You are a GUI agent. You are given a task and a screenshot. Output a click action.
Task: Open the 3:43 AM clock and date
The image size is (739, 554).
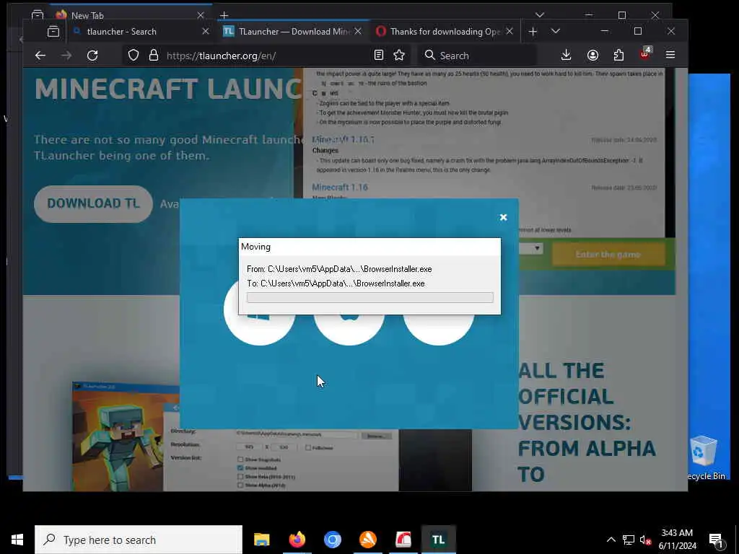pyautogui.click(x=677, y=540)
